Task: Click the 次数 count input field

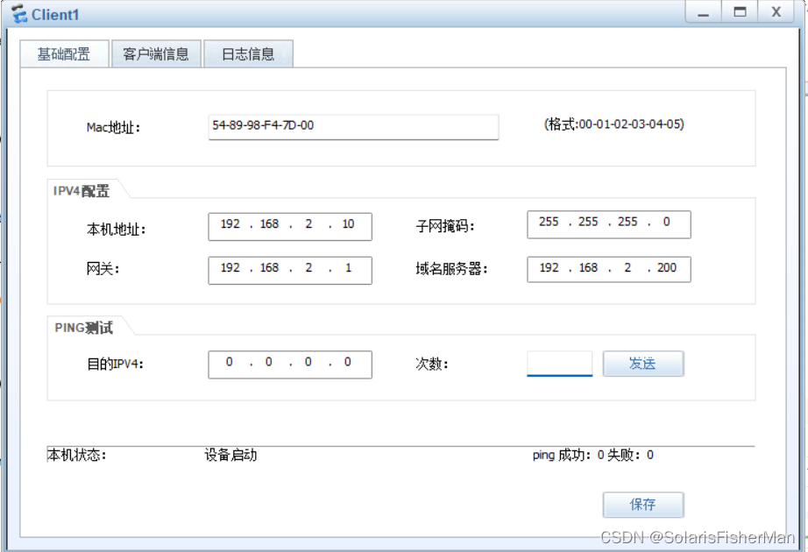Action: (561, 364)
